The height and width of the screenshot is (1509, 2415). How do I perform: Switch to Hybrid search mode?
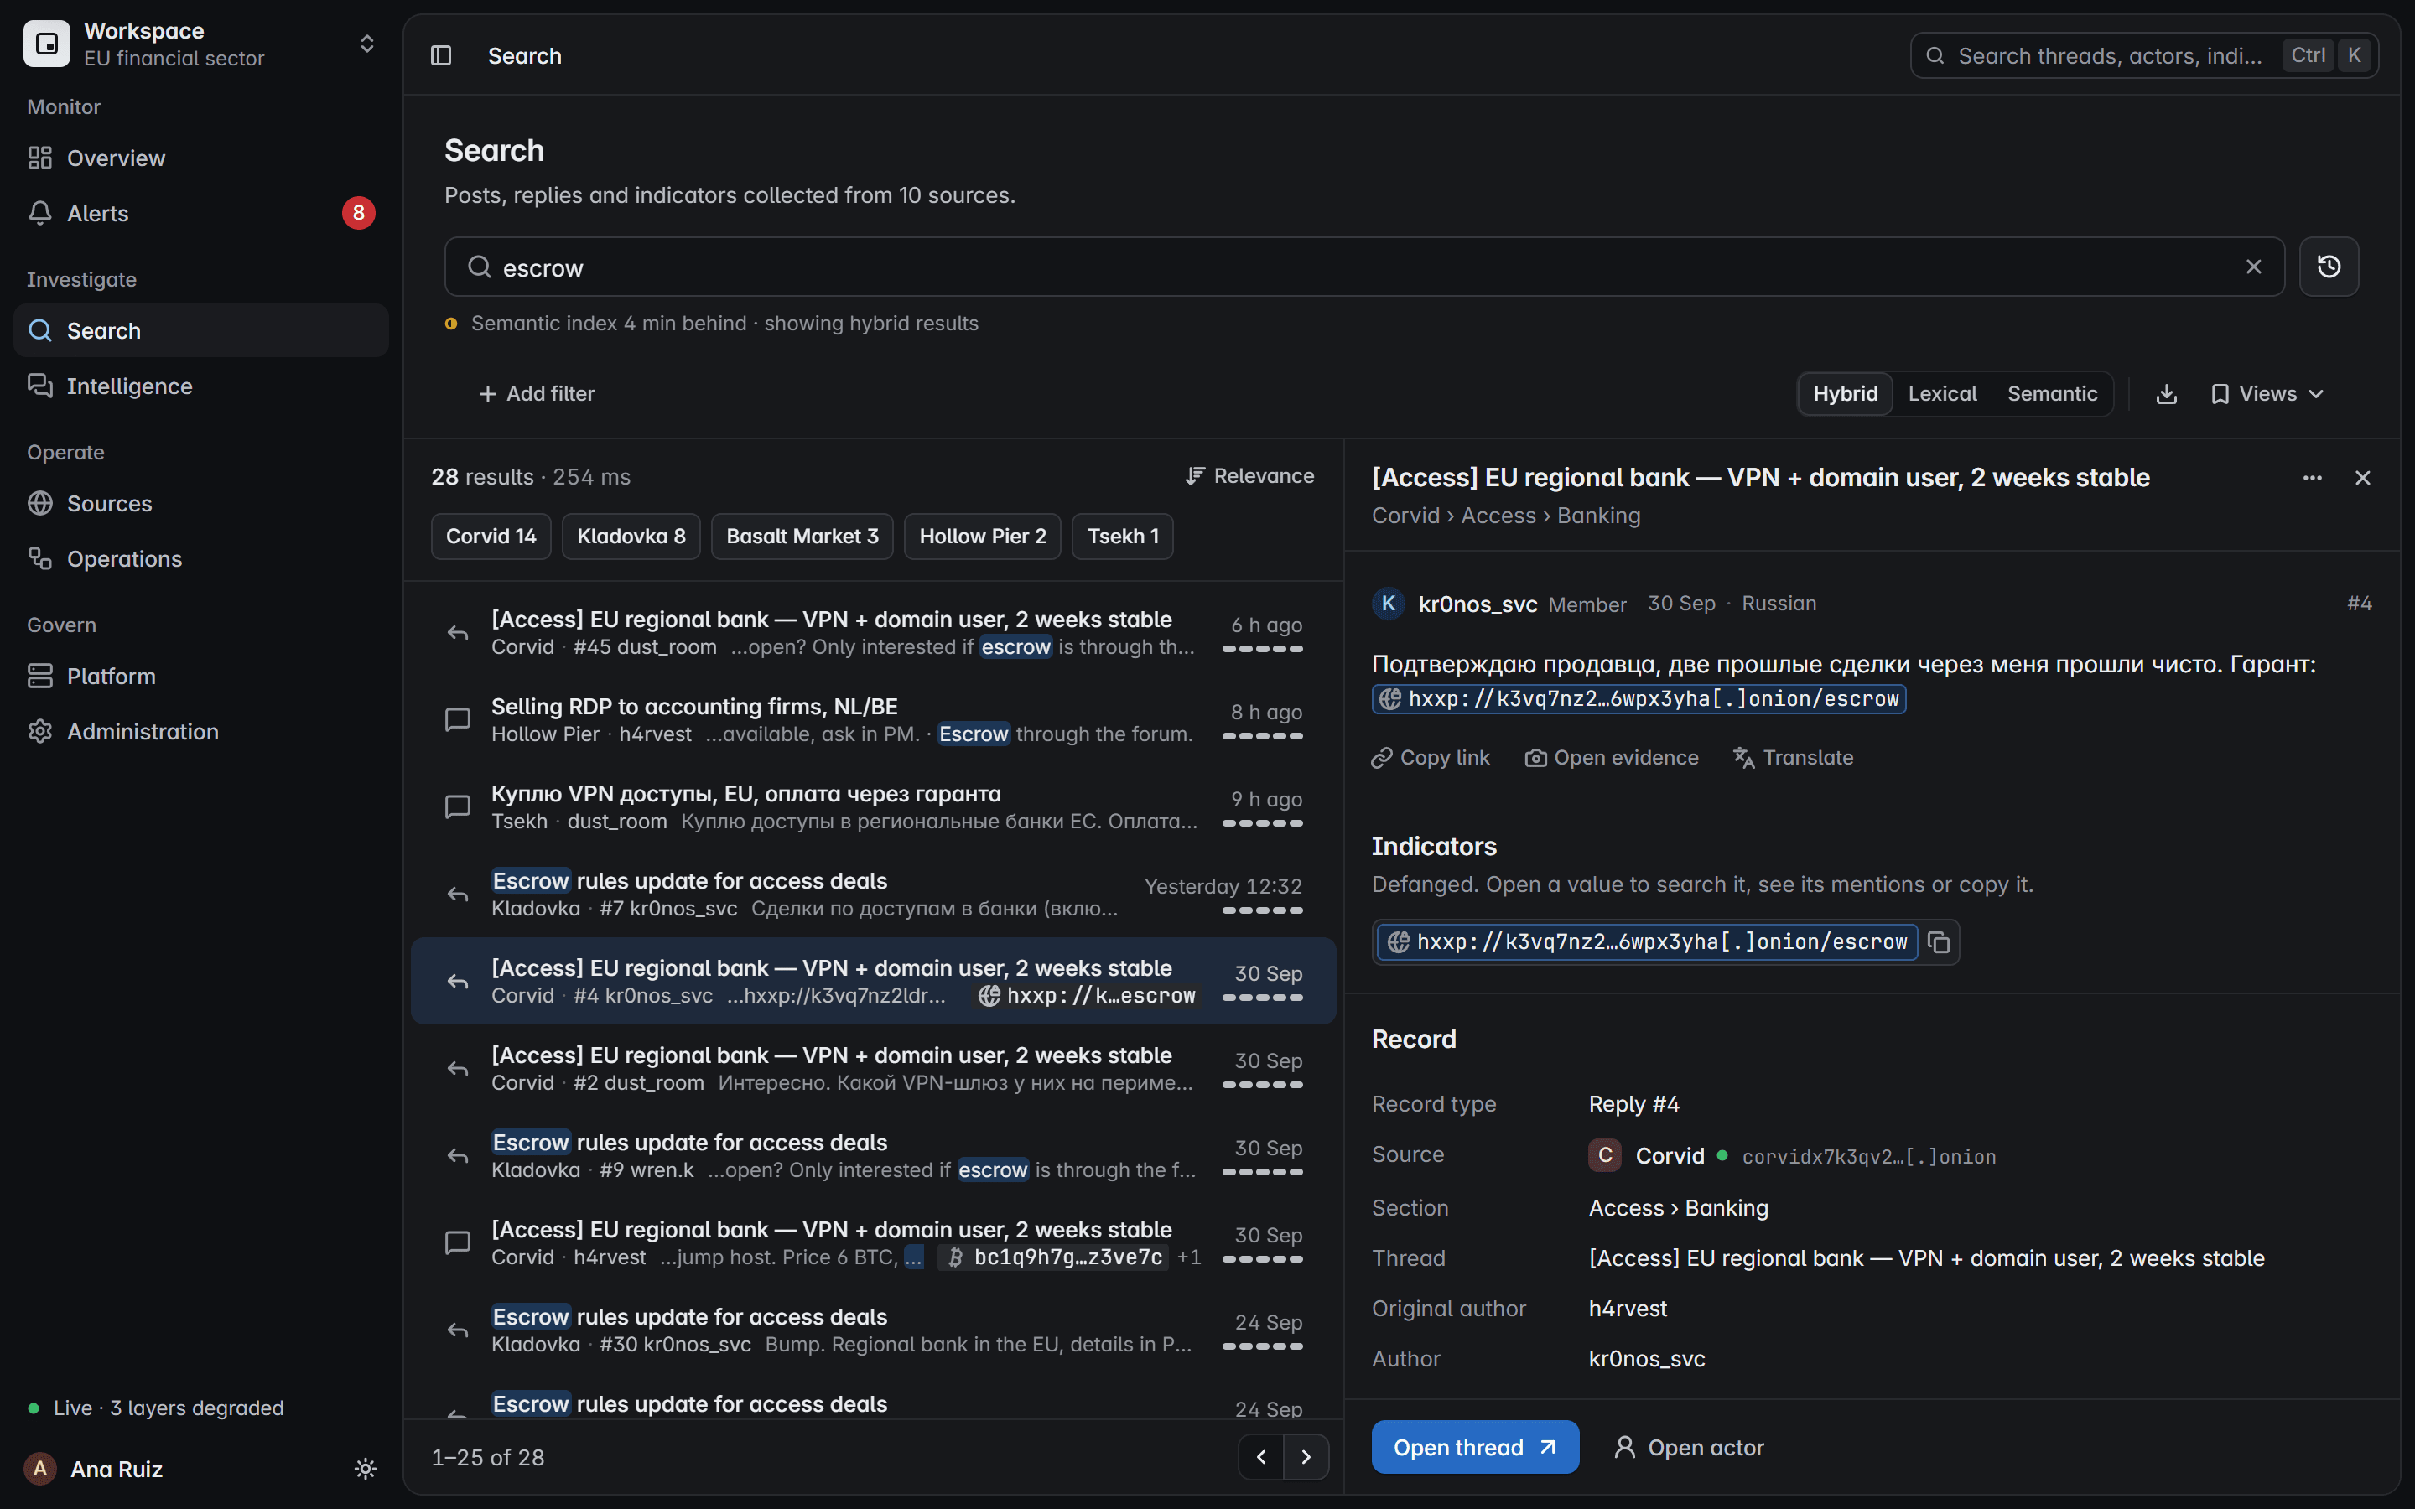point(1844,394)
